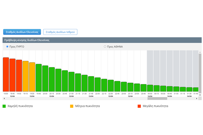203x135 pixels.
Task: Click the red bar at 19:00
Action: point(19,76)
